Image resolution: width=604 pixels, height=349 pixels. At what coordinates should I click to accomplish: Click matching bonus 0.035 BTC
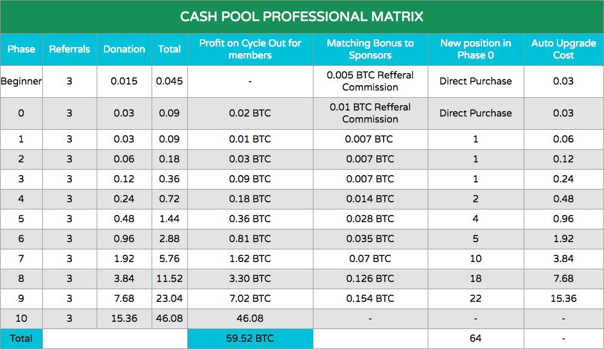pos(370,239)
